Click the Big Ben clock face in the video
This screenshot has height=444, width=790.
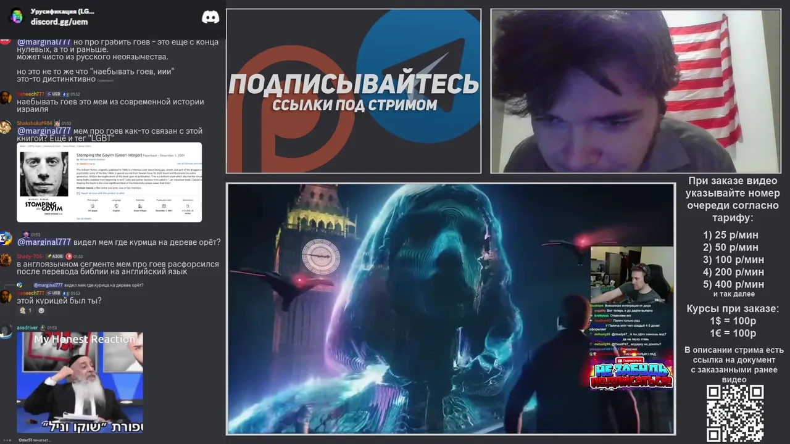click(320, 256)
